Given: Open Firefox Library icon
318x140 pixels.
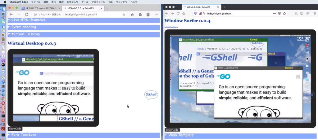Looking at the screenshot, I should pos(297,13).
